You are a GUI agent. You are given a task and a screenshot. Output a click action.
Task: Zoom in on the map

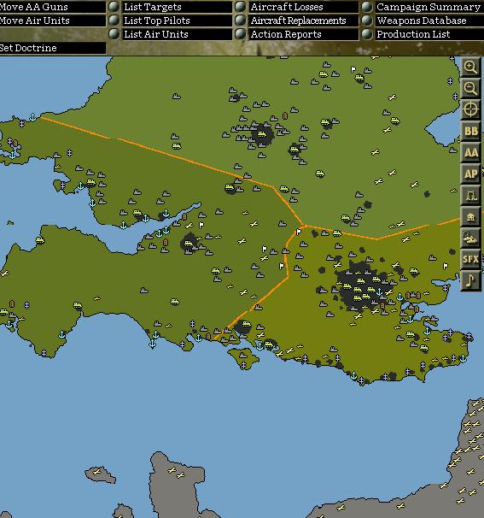click(x=470, y=67)
